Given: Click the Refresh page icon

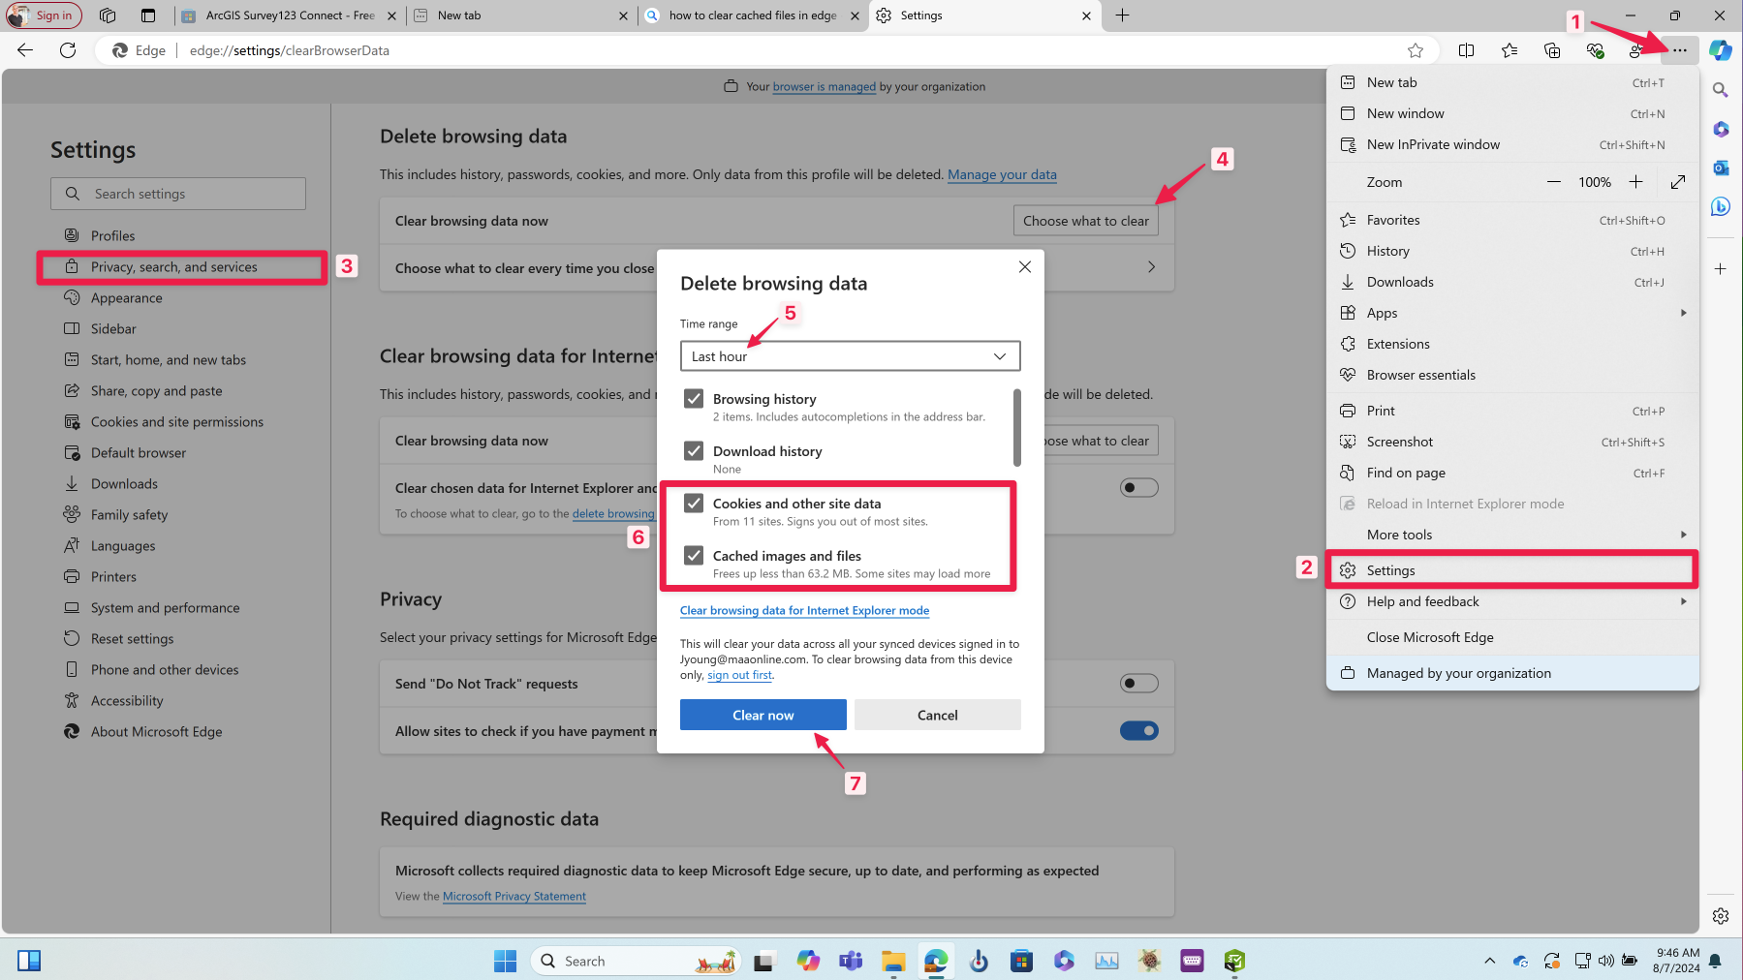Looking at the screenshot, I should click(68, 50).
